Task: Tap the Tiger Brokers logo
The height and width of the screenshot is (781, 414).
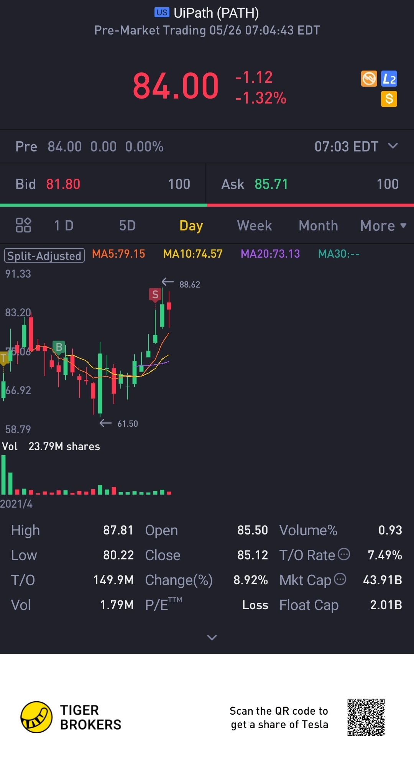Action: (x=71, y=717)
